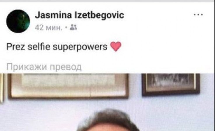Open Jasmina Izetbegovic's round profile picture
The image size is (215, 131).
[x=18, y=21]
